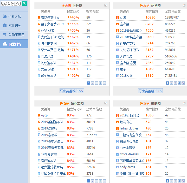The width and height of the screenshot is (187, 183).
Task: Click the help icon in 上升榜 panel
Action: [106, 5]
